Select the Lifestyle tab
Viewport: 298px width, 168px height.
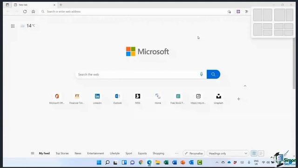point(115,154)
